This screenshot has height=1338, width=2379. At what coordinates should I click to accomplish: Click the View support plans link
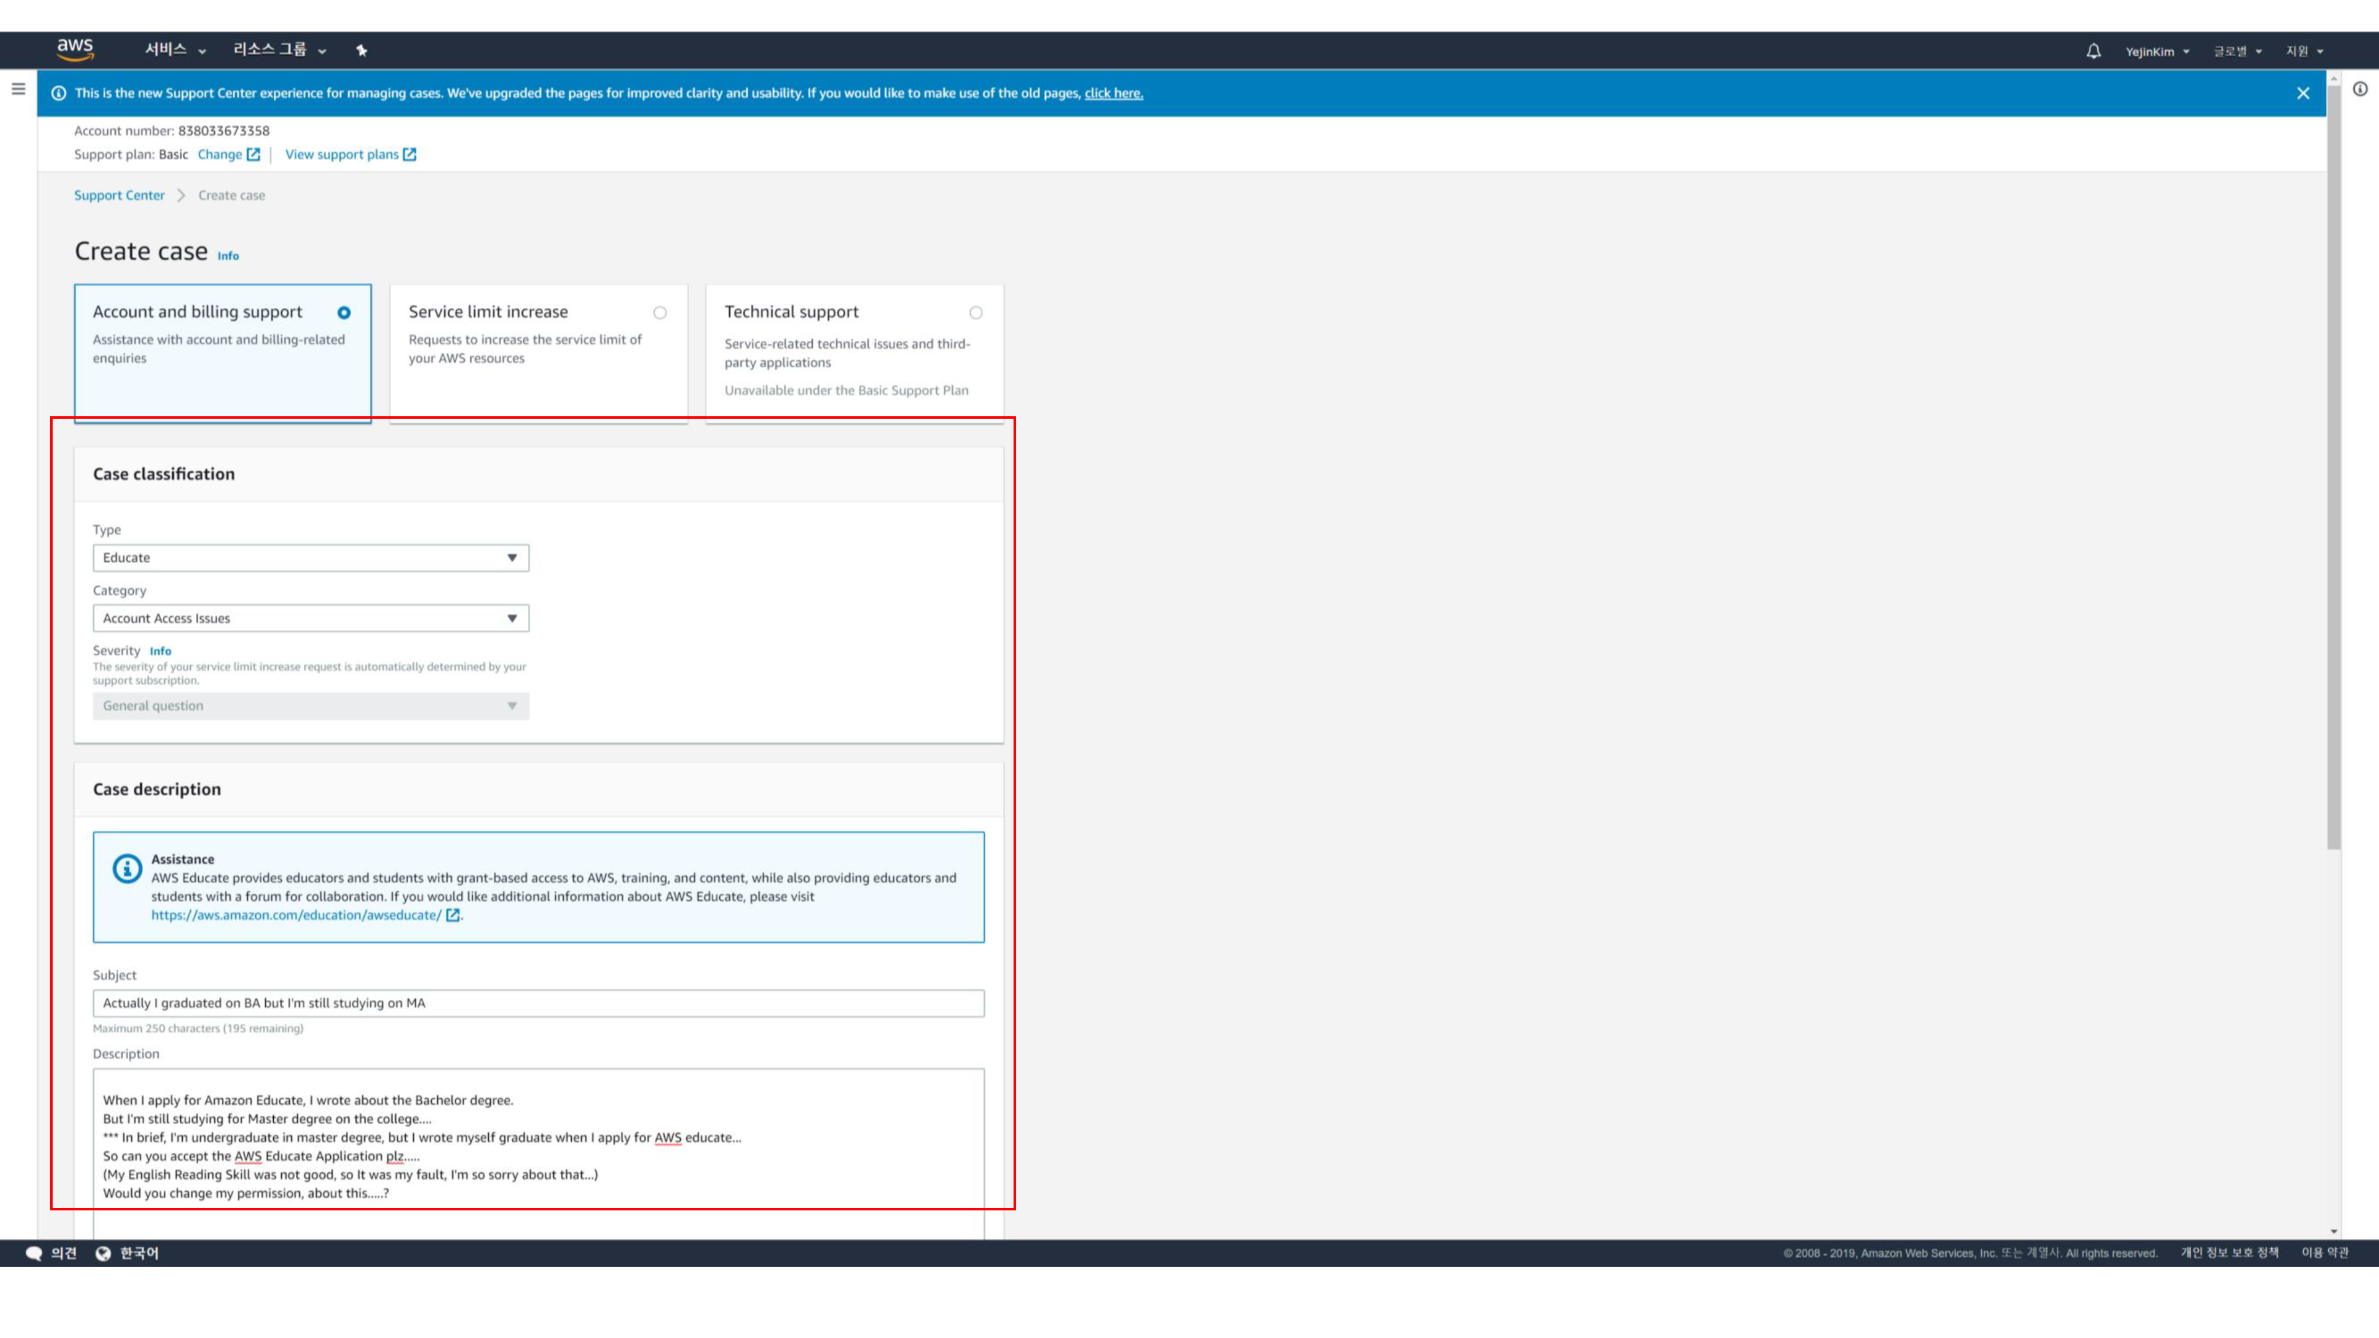tap(342, 154)
